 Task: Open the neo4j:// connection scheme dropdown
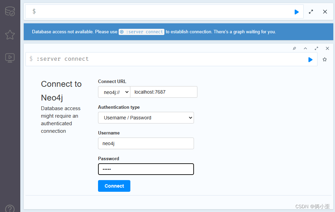114,92
